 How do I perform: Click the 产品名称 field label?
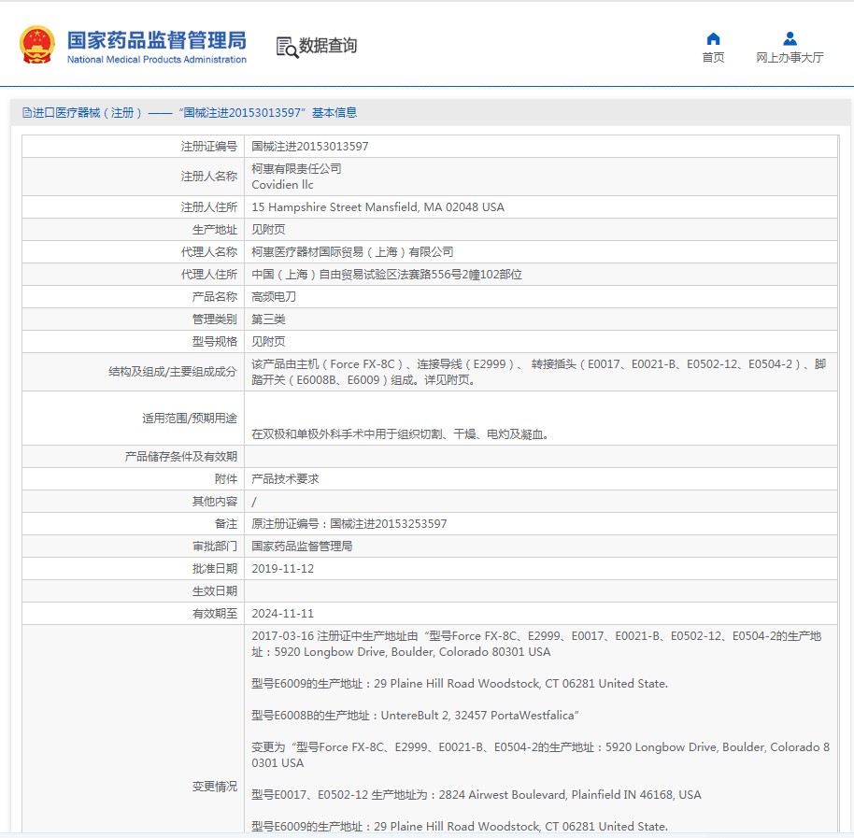(215, 297)
